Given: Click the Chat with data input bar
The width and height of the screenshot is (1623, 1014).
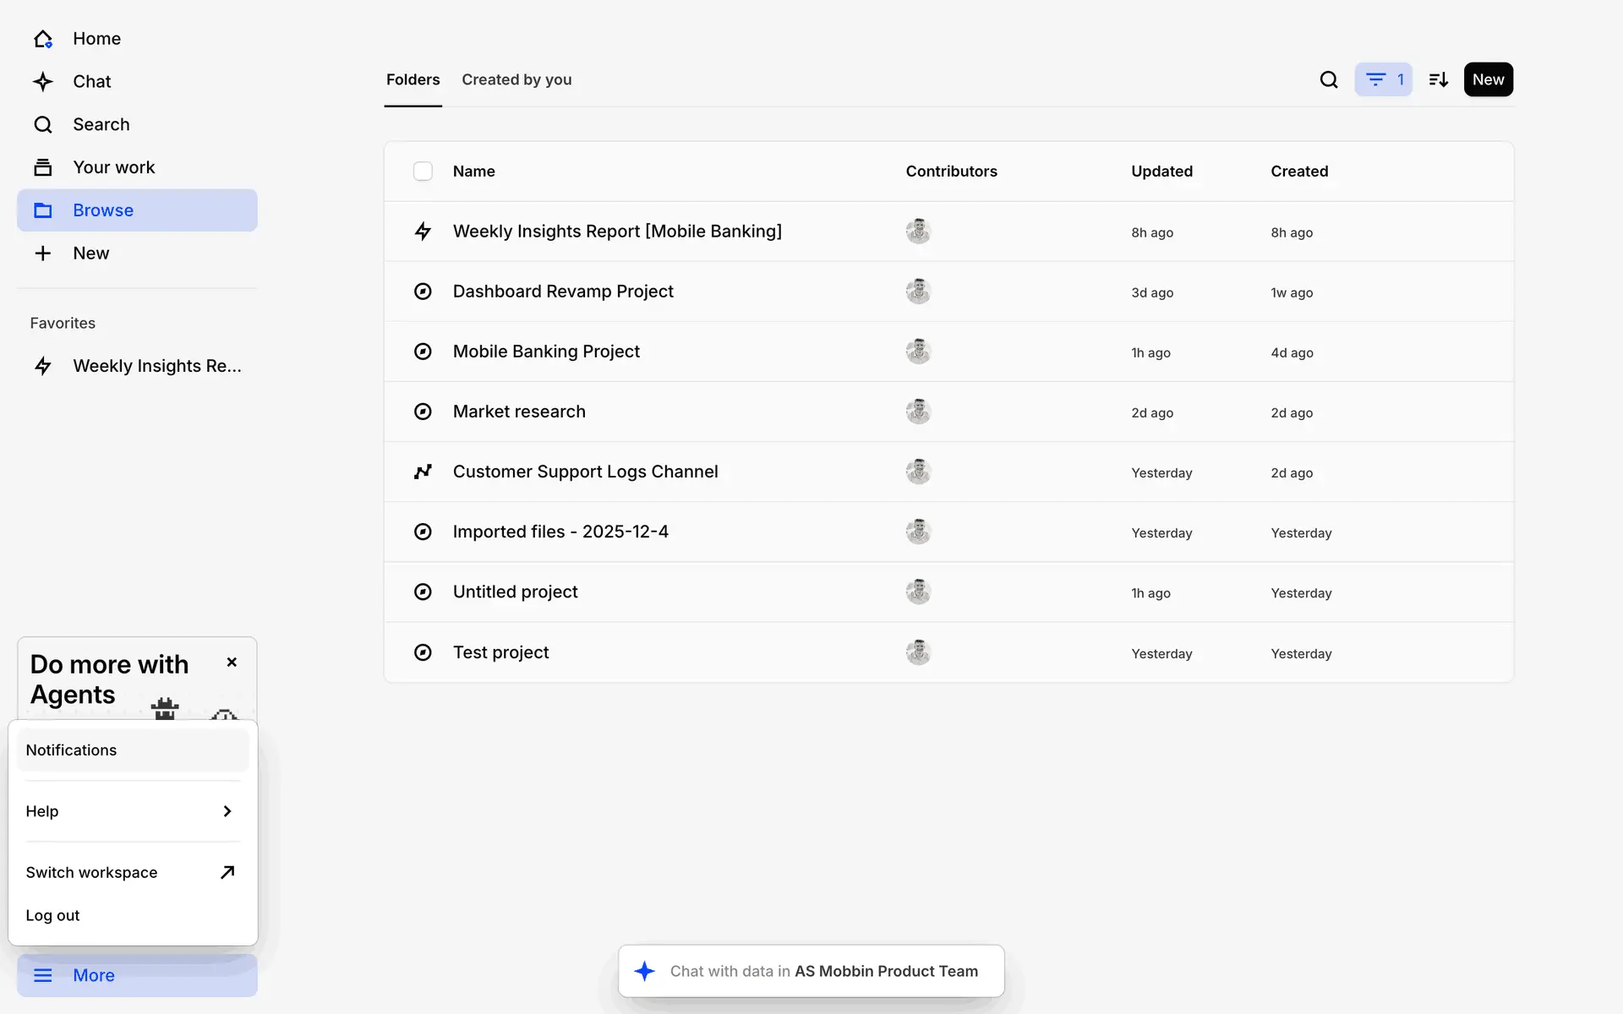Looking at the screenshot, I should coord(811,971).
